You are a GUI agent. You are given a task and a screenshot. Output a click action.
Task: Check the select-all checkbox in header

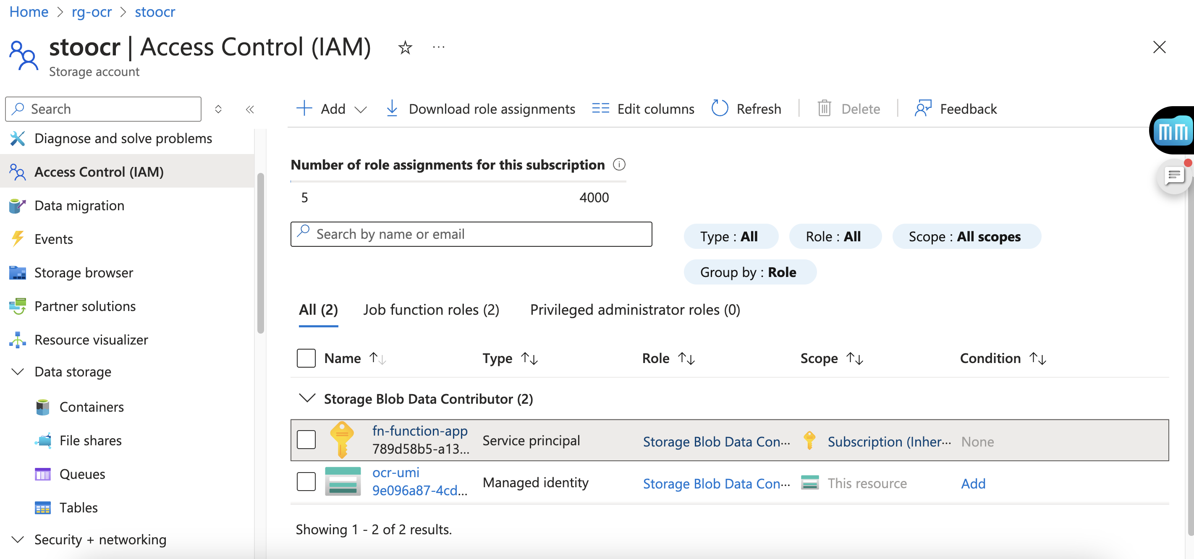tap(306, 358)
